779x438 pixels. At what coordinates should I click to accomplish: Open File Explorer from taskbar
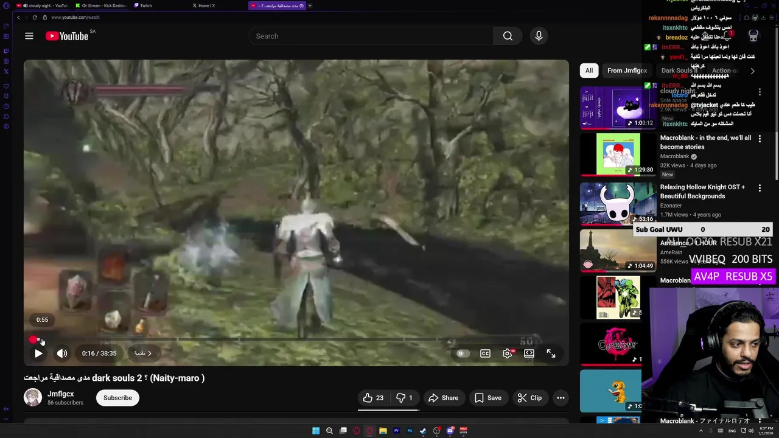pos(383,431)
